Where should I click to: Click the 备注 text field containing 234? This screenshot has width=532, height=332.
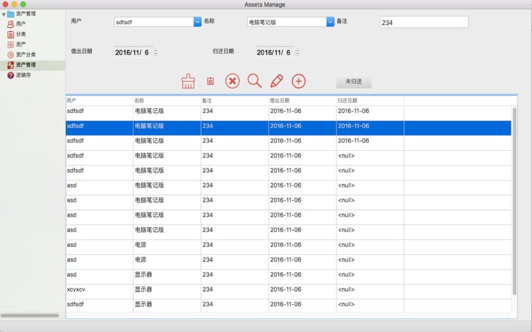424,23
